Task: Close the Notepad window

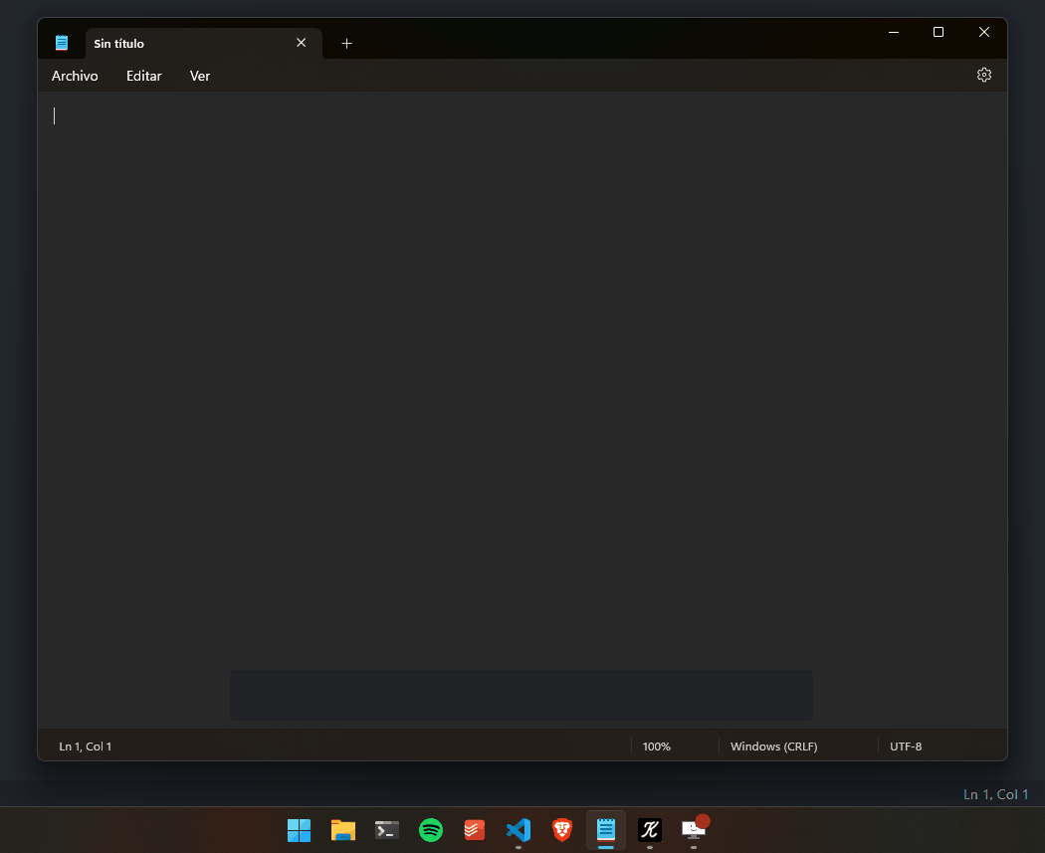Action: tap(983, 32)
